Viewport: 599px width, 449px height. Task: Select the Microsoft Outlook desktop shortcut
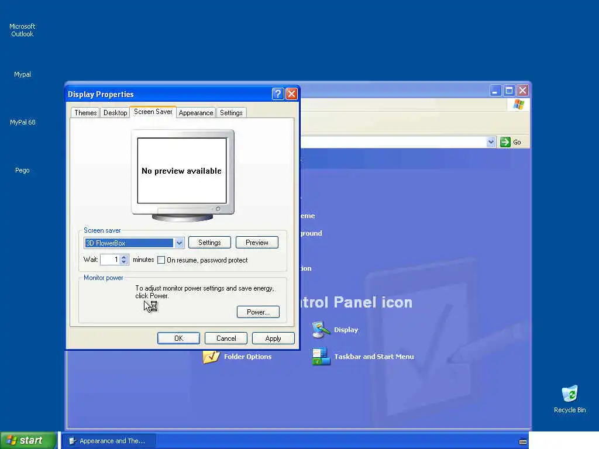click(22, 30)
